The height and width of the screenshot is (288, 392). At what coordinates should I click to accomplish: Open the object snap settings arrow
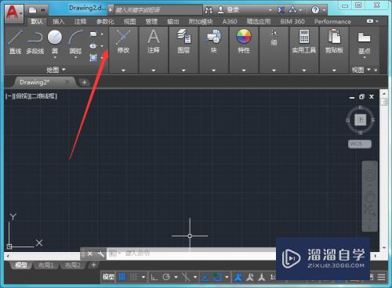point(227,277)
